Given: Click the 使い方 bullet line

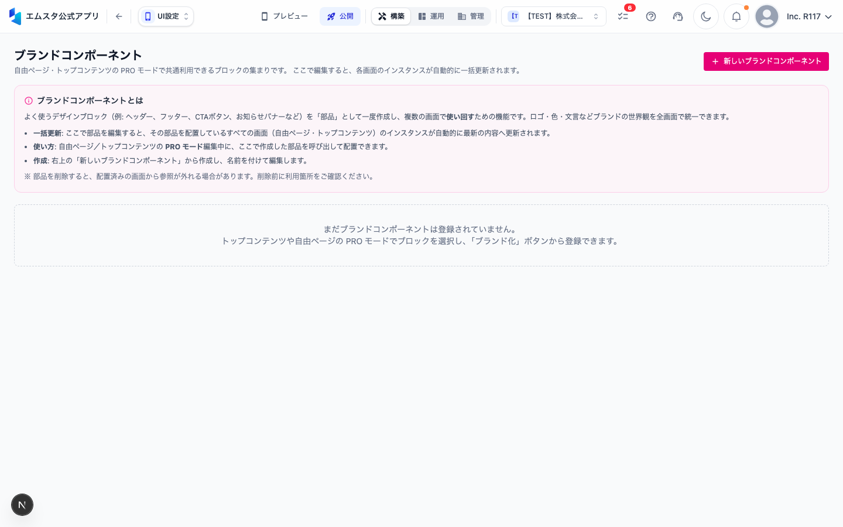Looking at the screenshot, I should (212, 146).
